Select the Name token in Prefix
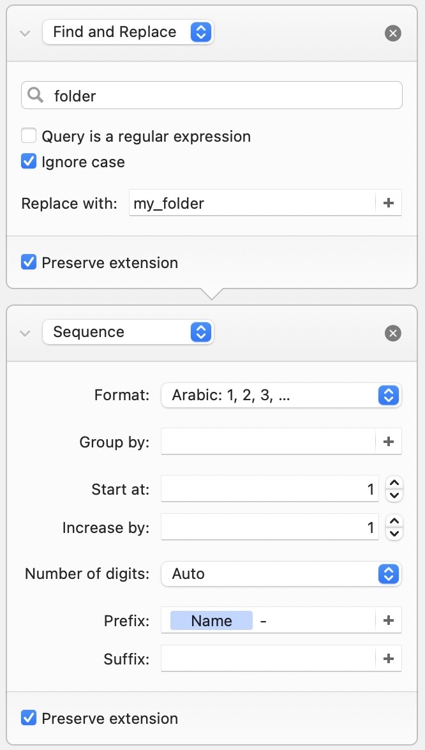The image size is (425, 750). pyautogui.click(x=211, y=620)
